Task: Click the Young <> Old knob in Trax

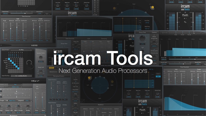Action: 9,107
